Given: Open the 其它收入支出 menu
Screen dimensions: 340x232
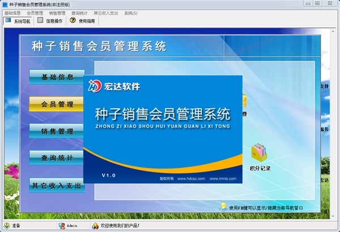Looking at the screenshot, I should (106, 13).
